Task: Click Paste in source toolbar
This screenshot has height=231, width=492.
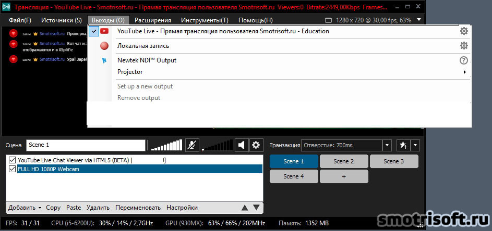Action: 74,208
